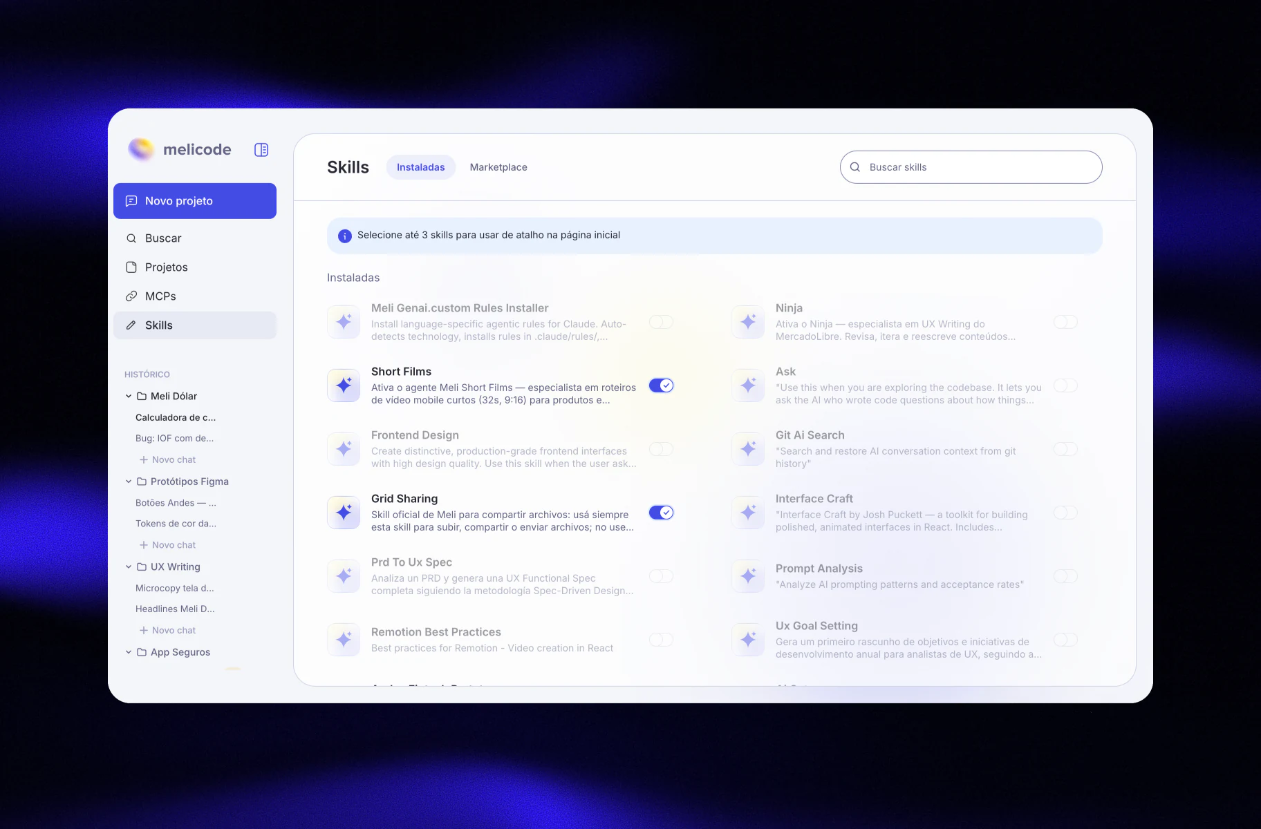Create Novo chat under Protótipos Figma
1261x829 pixels.
(167, 545)
